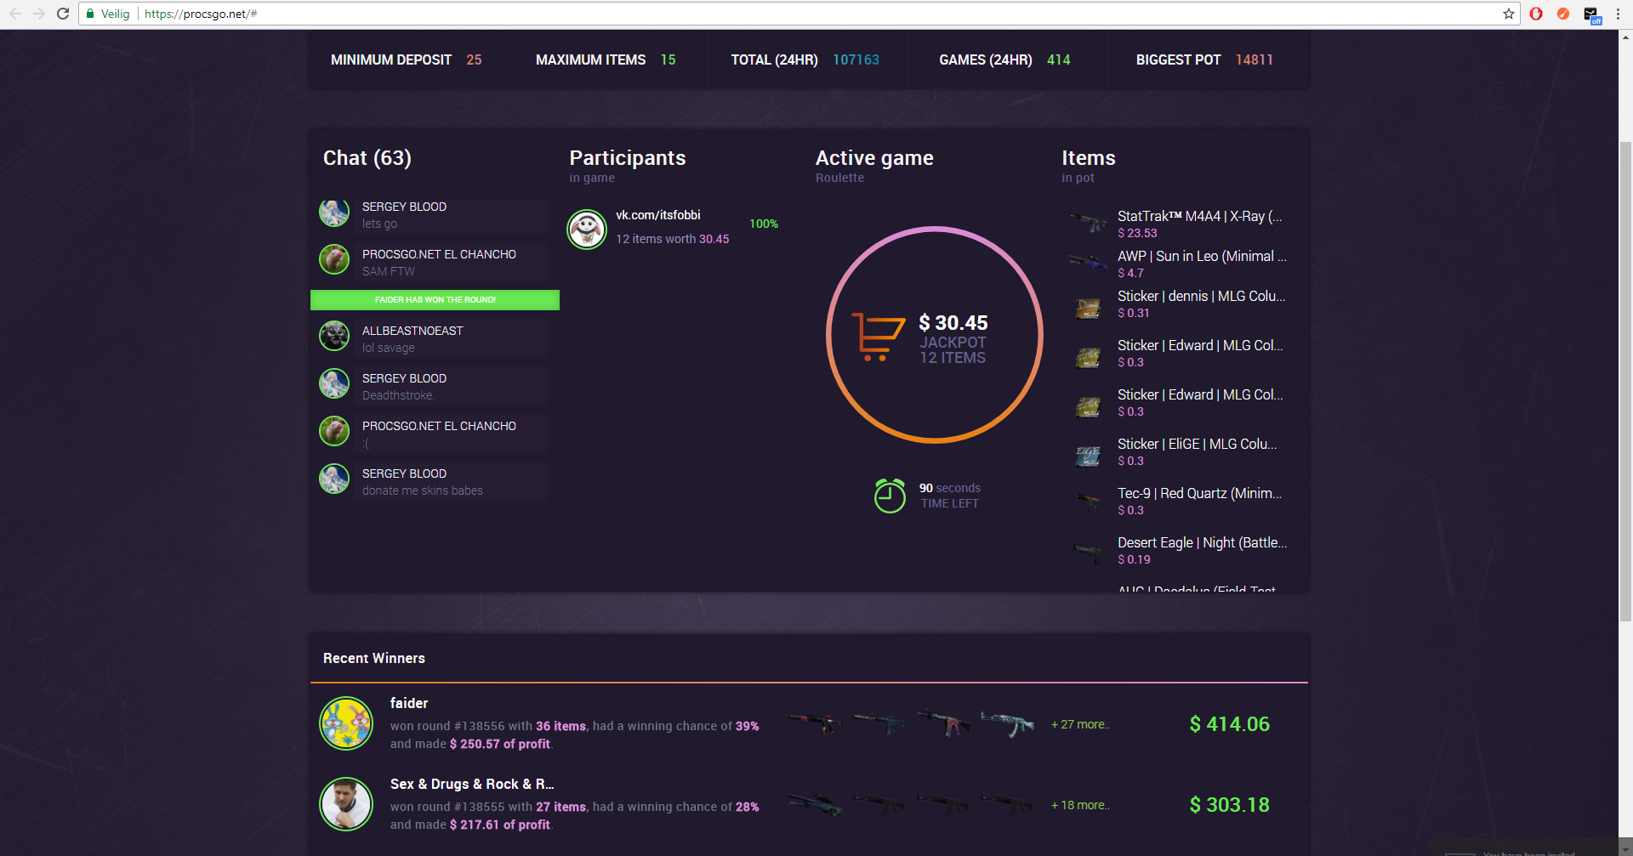
Task: Click the green alarm clock timer icon
Action: [x=890, y=495]
